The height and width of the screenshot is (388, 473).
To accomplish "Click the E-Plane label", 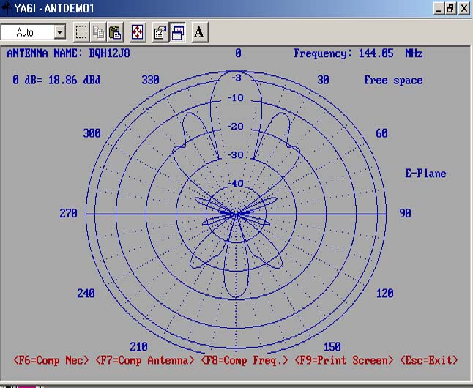I will click(425, 174).
